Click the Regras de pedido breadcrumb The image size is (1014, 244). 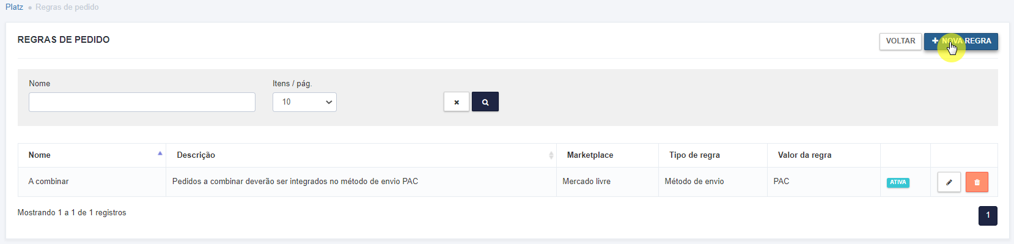[67, 7]
